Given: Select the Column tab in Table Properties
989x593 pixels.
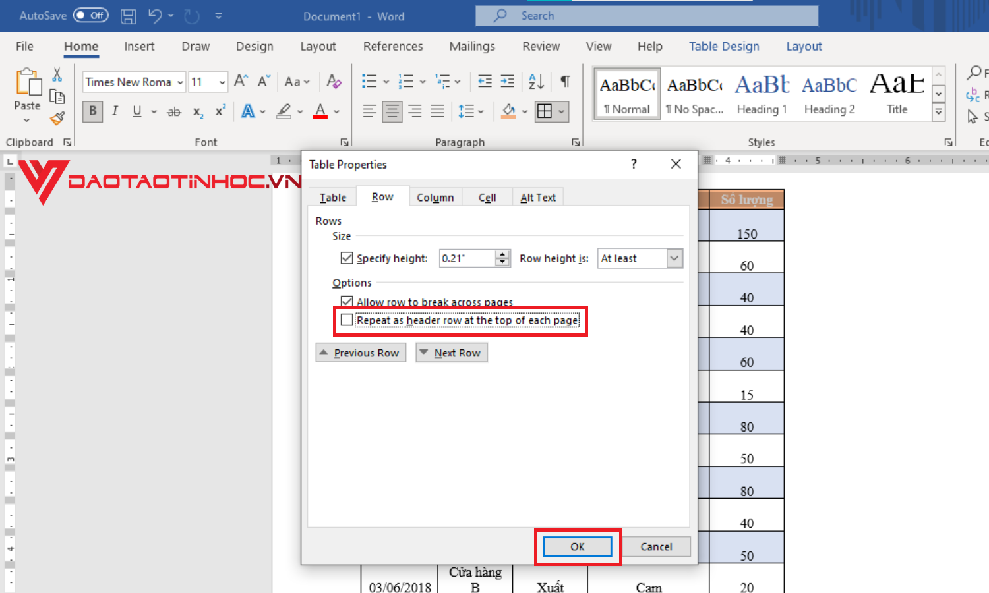Looking at the screenshot, I should (x=435, y=197).
